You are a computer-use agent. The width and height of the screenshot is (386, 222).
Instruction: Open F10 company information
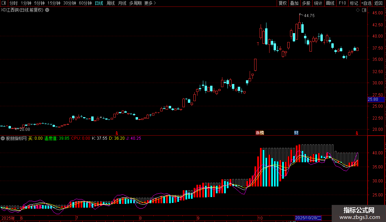pyautogui.click(x=342, y=3)
